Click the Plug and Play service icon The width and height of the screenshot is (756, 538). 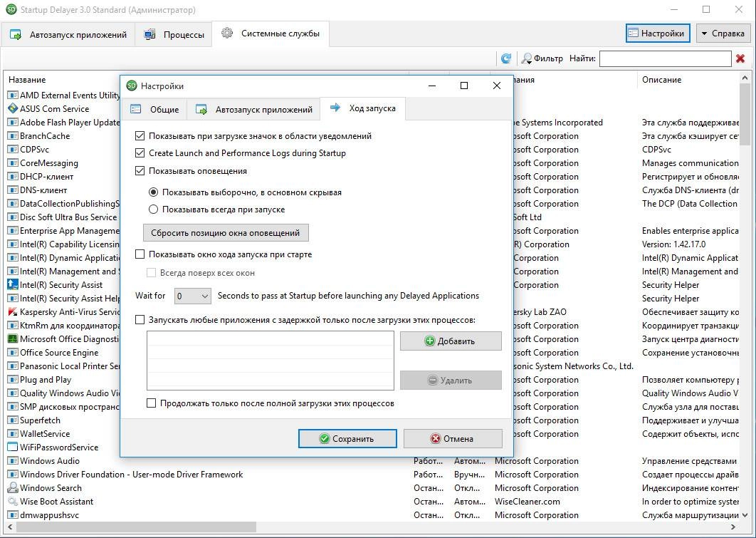(13, 379)
